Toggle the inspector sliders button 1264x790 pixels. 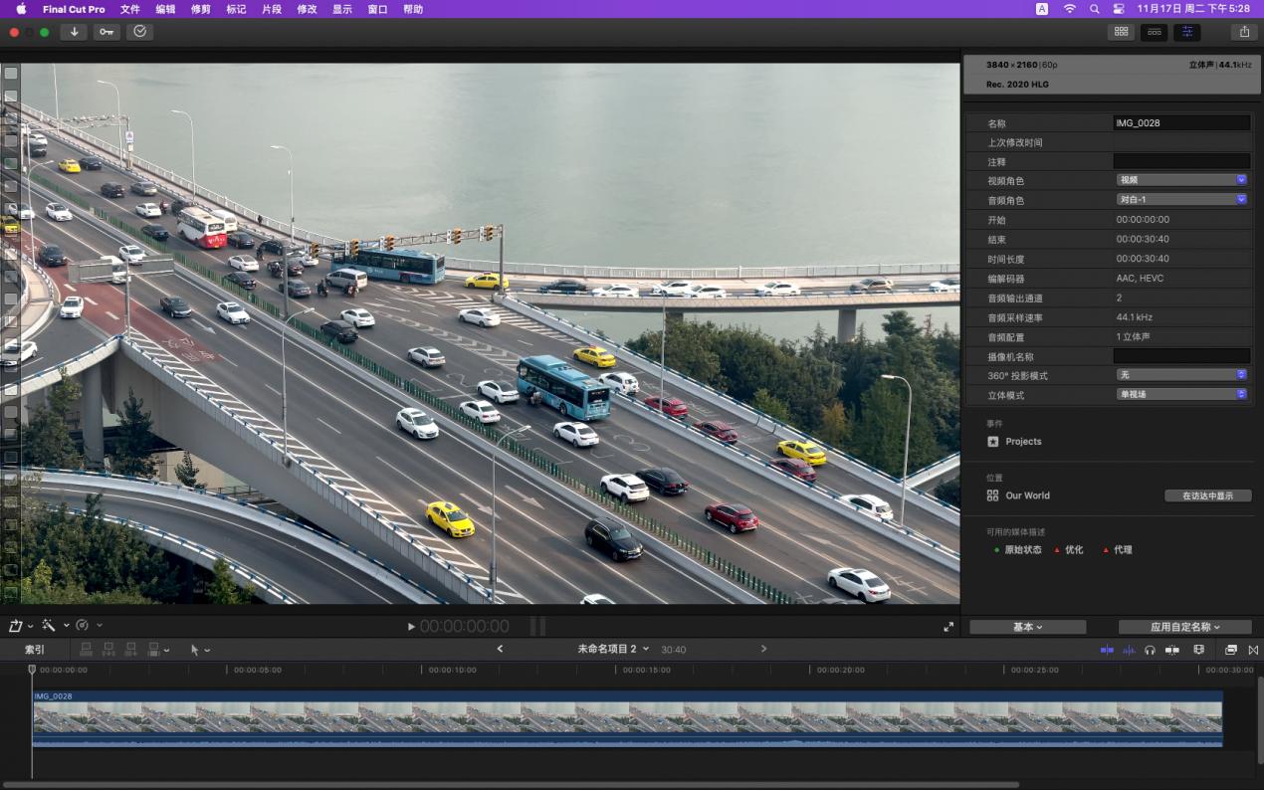pos(1186,32)
